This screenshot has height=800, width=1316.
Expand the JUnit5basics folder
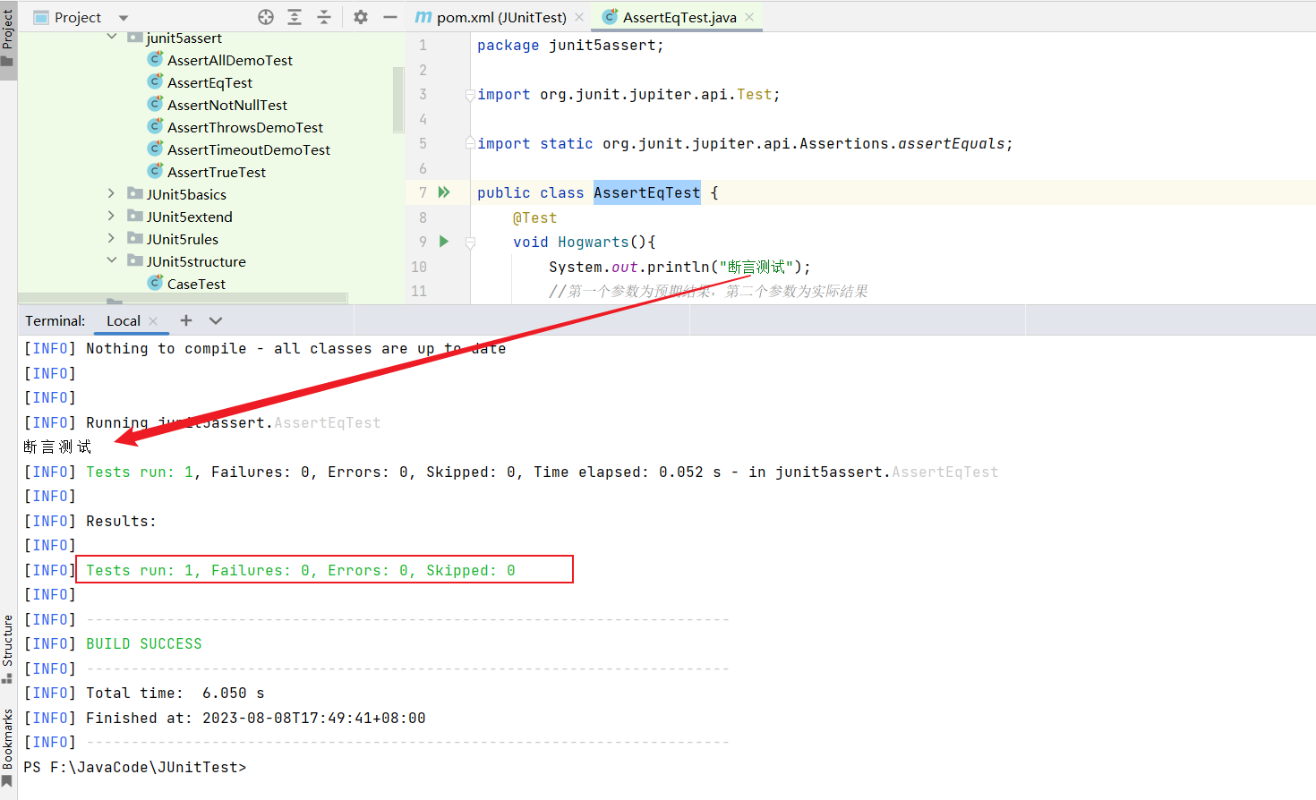[111, 194]
